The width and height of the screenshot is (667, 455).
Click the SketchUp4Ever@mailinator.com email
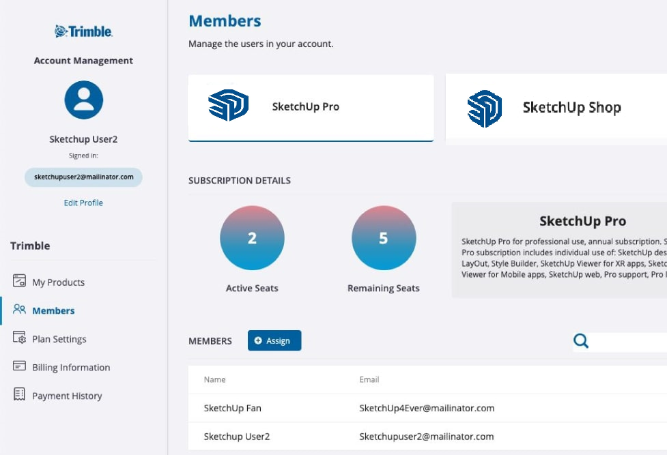click(427, 408)
